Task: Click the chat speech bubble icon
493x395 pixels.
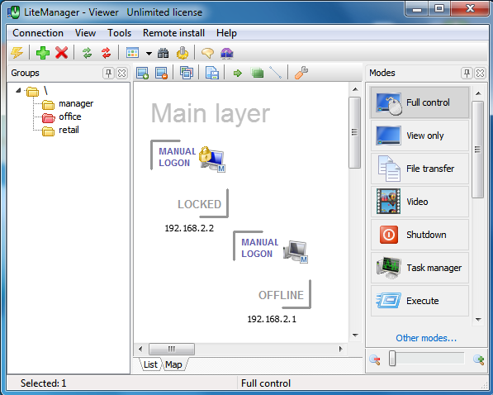Action: tap(207, 53)
